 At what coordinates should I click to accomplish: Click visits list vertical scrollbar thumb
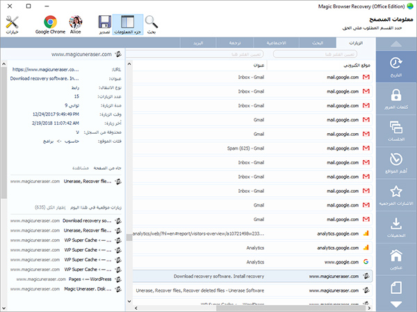tap(129, 237)
